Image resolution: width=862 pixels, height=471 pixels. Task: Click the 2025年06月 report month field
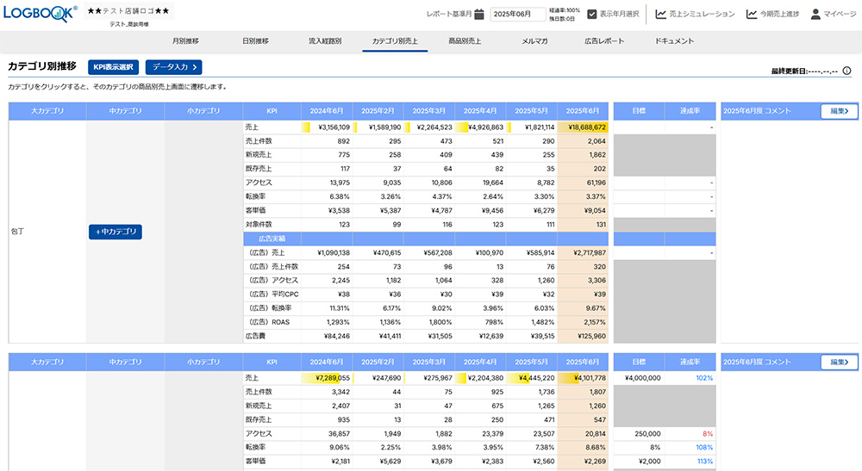click(x=517, y=14)
